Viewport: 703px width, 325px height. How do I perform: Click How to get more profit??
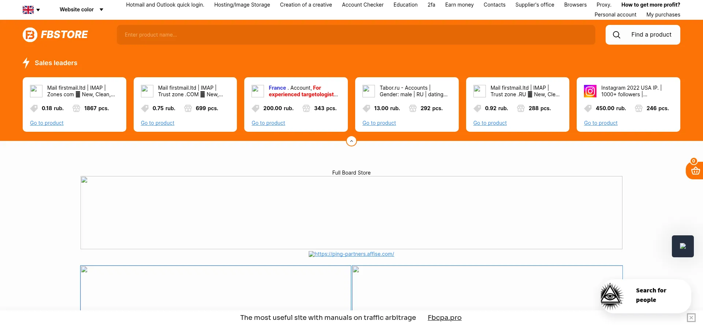[x=651, y=5]
